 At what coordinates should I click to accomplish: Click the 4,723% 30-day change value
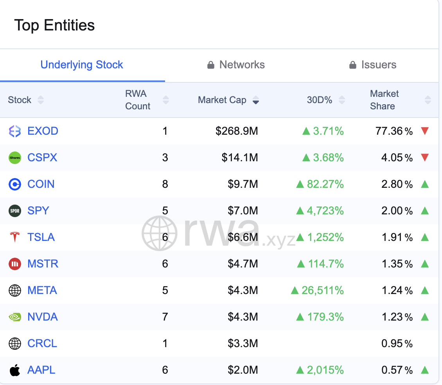(325, 211)
